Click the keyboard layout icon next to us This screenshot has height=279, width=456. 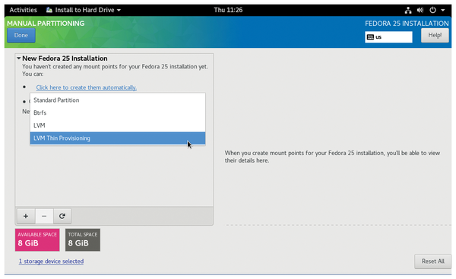370,37
